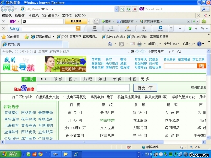The width and height of the screenshot is (211, 158).
Task: Click the 泡脚减肥 banner ad
Action: (65, 64)
